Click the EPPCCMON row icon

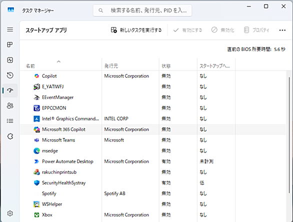(x=36, y=108)
